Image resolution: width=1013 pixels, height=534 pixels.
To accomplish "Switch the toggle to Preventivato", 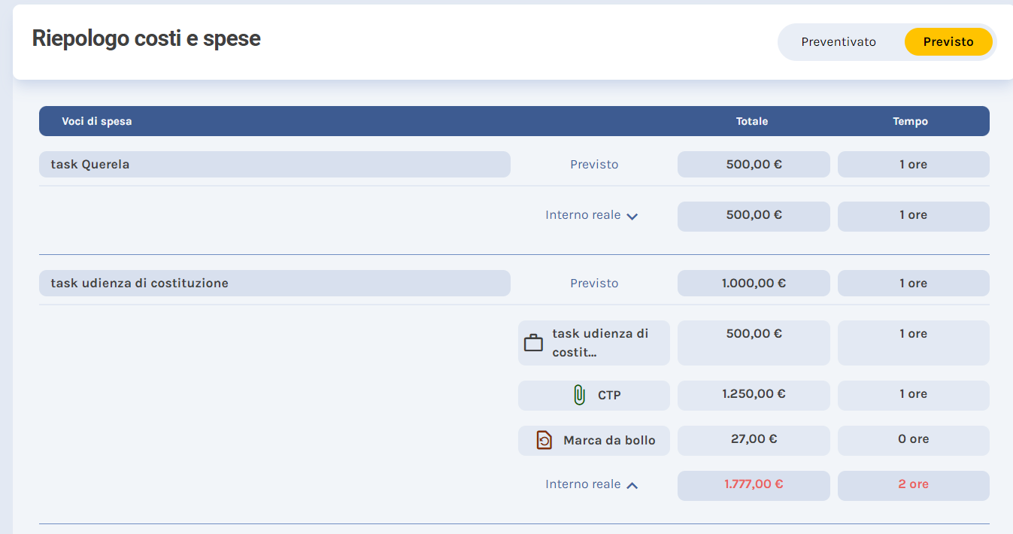I will coord(839,42).
